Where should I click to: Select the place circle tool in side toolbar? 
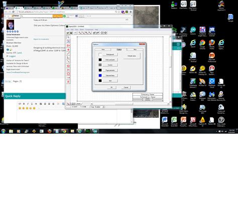click(x=68, y=74)
